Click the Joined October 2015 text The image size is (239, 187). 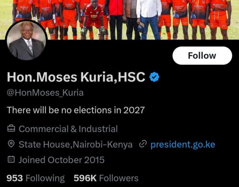pos(62,160)
